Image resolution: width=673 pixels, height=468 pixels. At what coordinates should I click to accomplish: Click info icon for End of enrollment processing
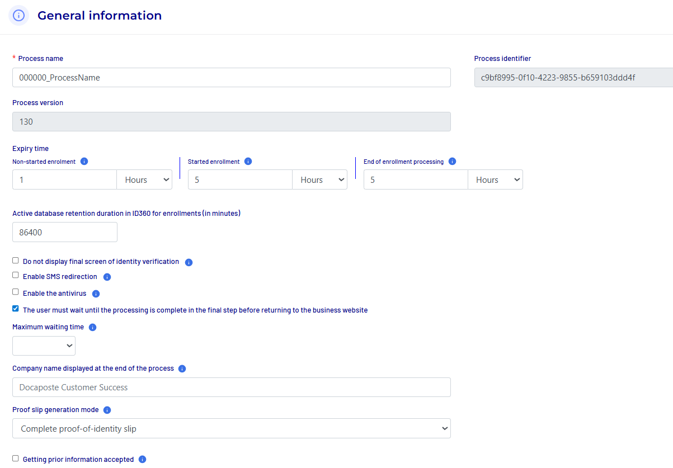click(452, 162)
